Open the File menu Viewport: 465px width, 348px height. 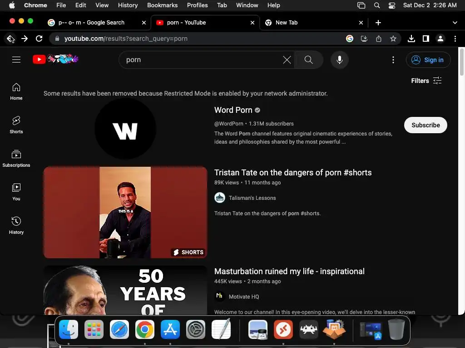61,5
